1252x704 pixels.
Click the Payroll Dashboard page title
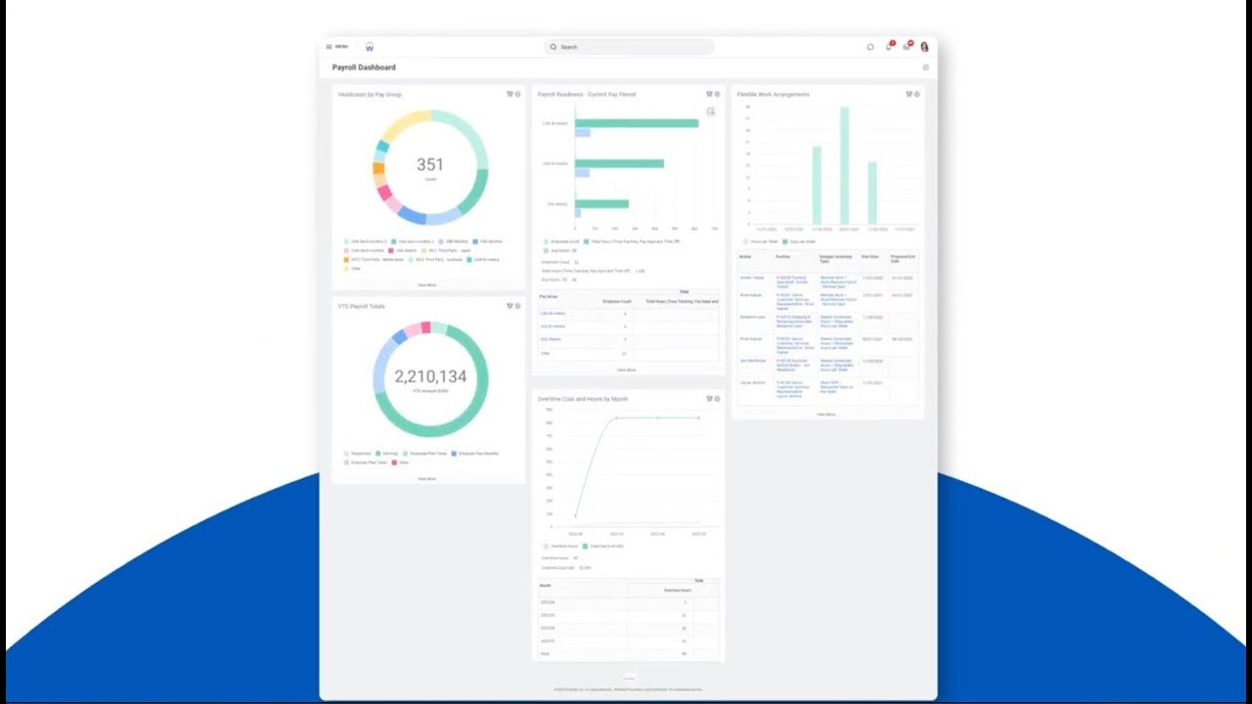point(364,67)
